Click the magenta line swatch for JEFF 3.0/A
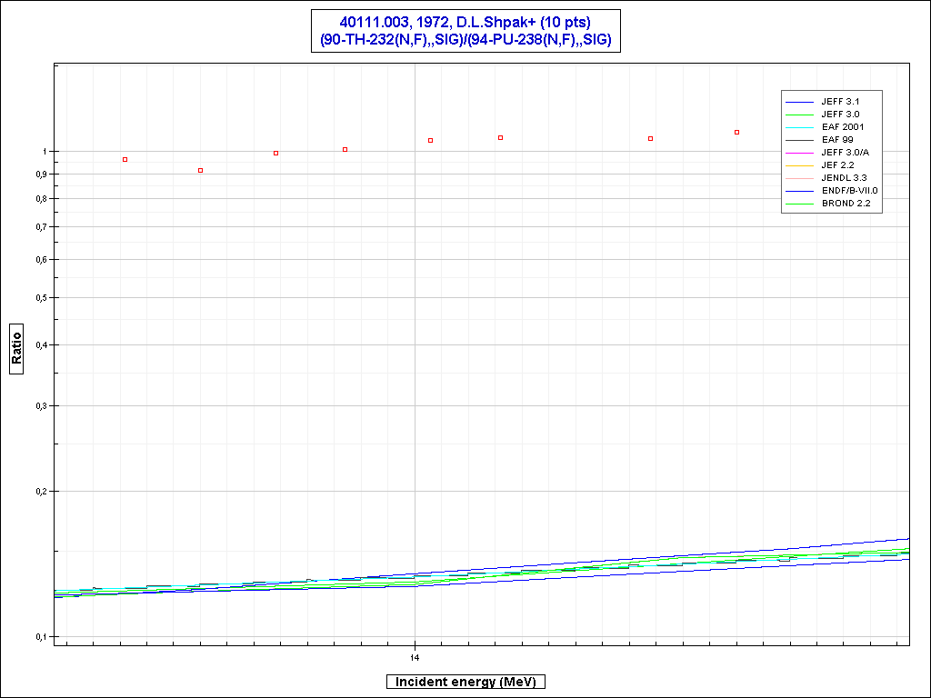This screenshot has height=698, width=931. pos(800,153)
